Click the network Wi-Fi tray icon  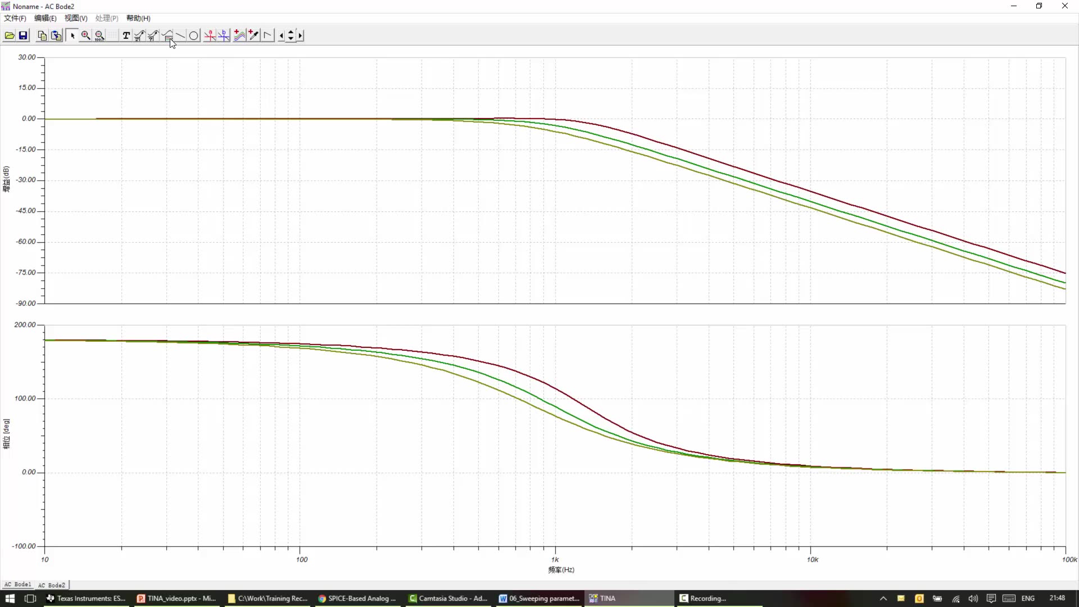[x=955, y=599]
